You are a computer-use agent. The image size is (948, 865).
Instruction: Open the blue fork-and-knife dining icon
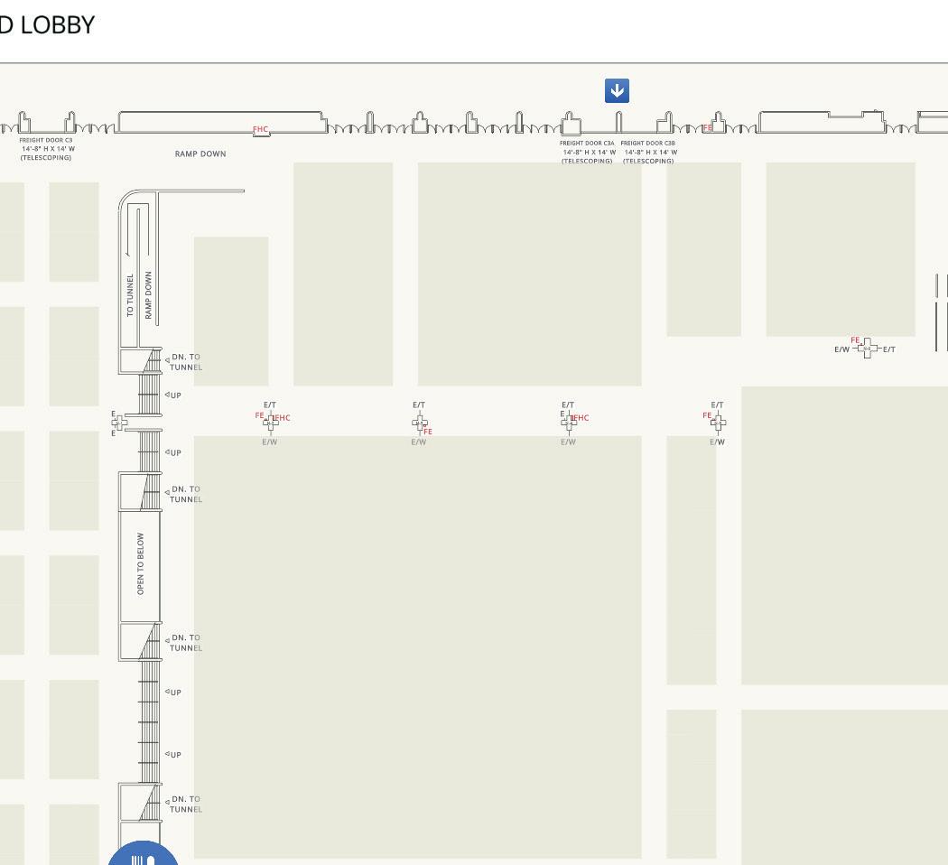[144, 853]
